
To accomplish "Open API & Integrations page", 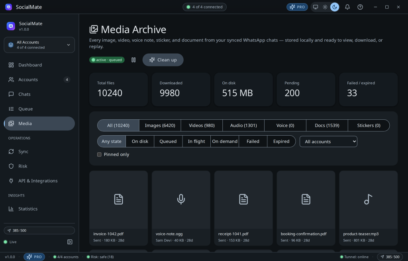I will click(39, 181).
